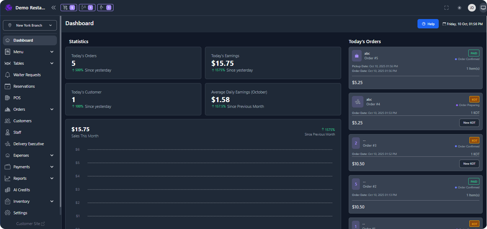Viewport: 487px width, 229px height.
Task: Expand the Reports submenu chevron
Action: (x=52, y=178)
